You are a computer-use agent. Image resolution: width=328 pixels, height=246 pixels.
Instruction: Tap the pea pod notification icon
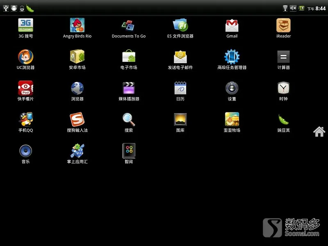coord(30,8)
